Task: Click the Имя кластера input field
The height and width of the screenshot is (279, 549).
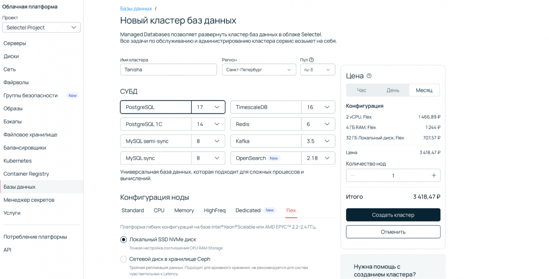Action: (168, 69)
